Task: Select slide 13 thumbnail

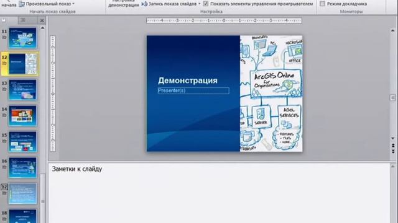Action: pyautogui.click(x=22, y=90)
